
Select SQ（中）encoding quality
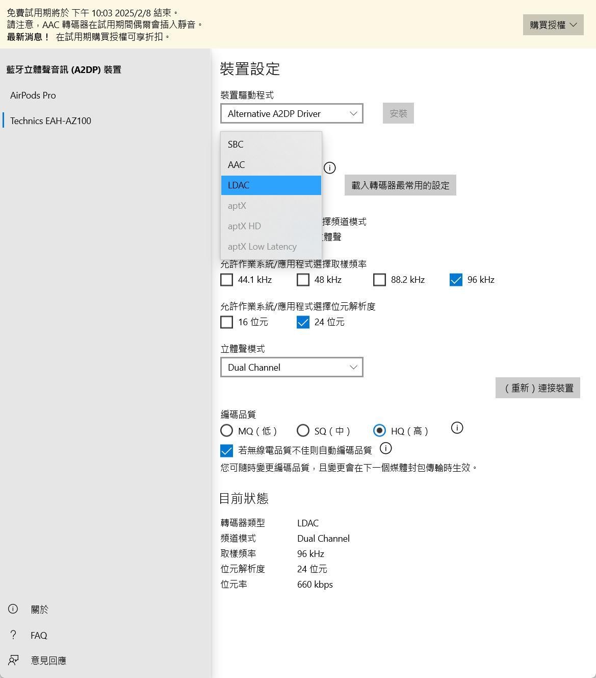pyautogui.click(x=303, y=430)
